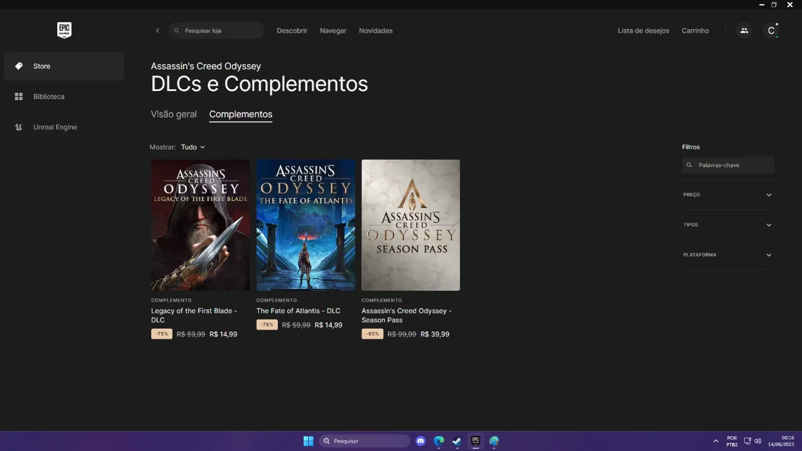Open Discord from the taskbar
Screen dimensions: 802x451
pyautogui.click(x=421, y=441)
